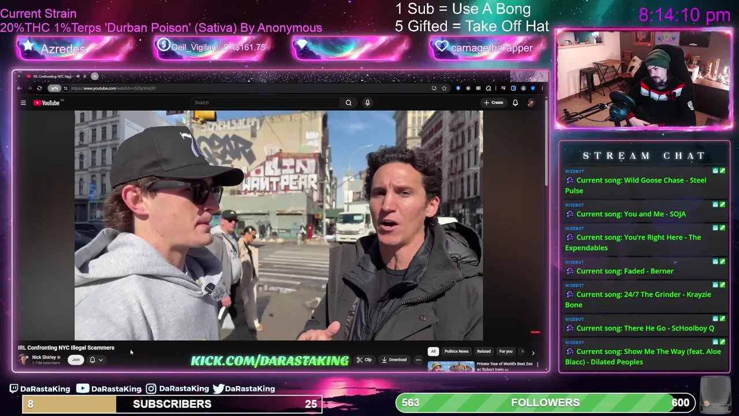Click the YouTube search magnifier button
The image size is (739, 416).
349,103
